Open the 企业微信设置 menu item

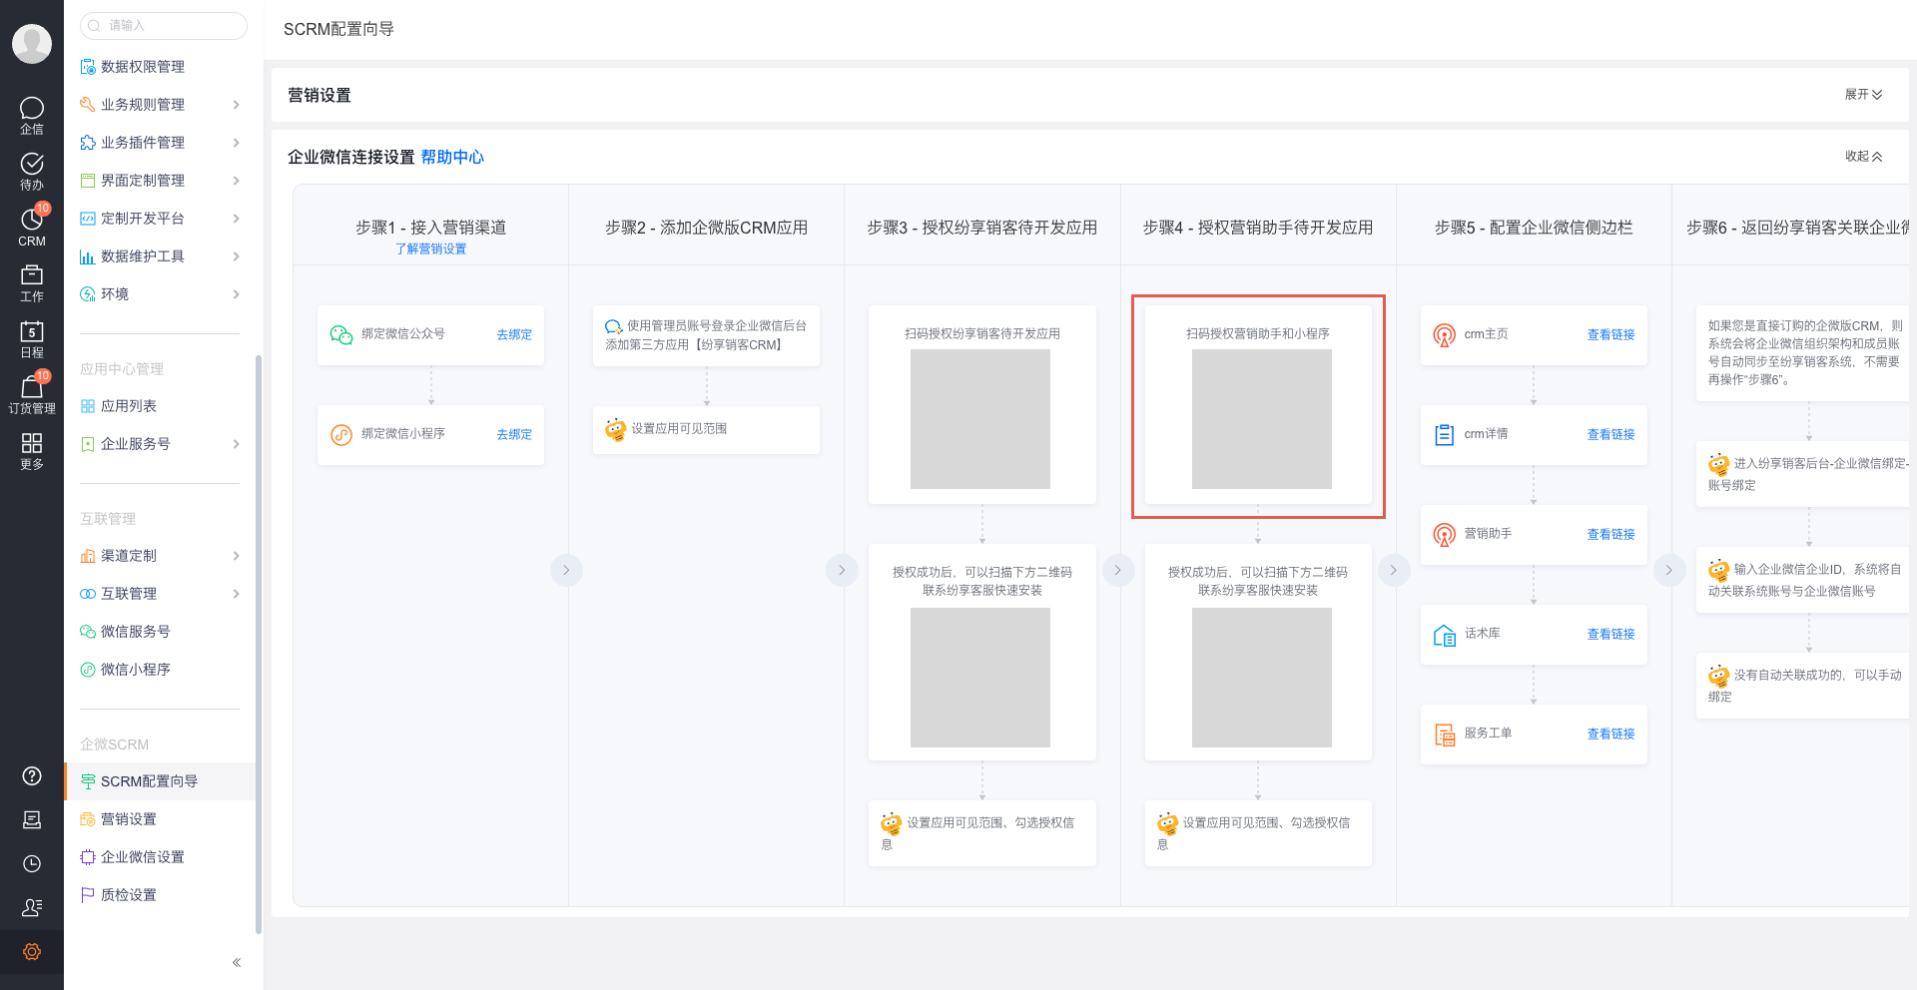(160, 857)
